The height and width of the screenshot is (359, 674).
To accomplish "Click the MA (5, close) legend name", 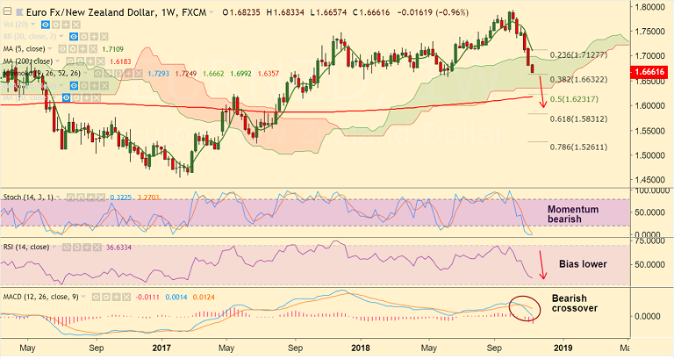I will (24, 49).
